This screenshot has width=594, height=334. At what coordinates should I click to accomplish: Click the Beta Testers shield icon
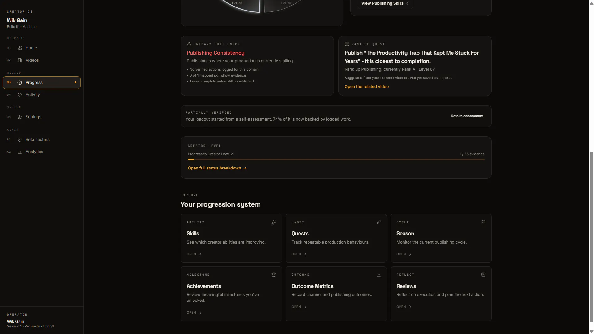pos(20,140)
